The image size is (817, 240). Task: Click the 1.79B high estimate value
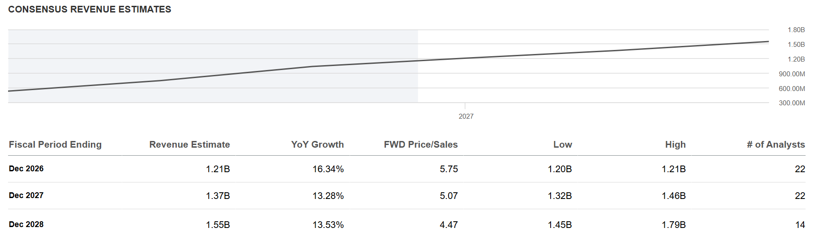point(674,225)
